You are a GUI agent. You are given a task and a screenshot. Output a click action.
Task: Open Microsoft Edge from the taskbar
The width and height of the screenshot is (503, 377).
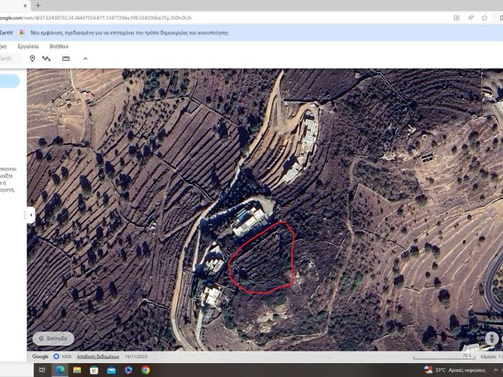[x=60, y=370]
